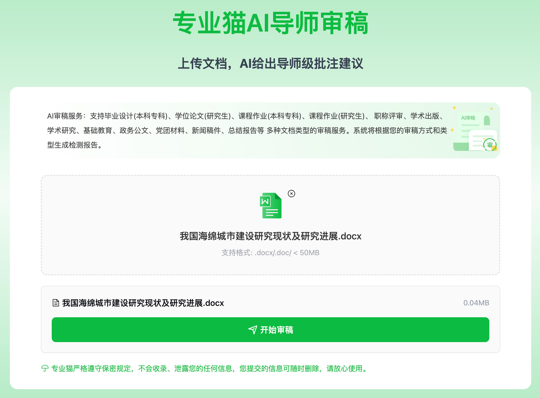Click the green Word document icon
Screen dimensions: 540x398
point(271,205)
